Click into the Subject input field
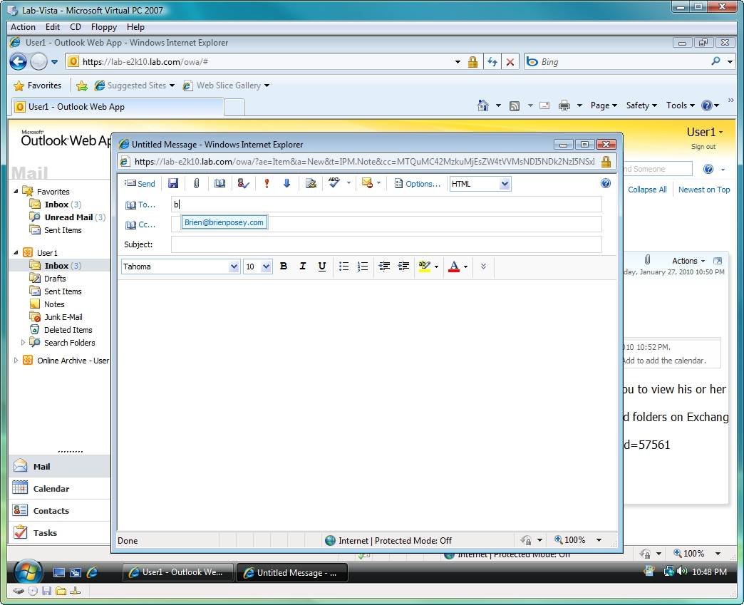Image resolution: width=744 pixels, height=605 pixels. coord(386,244)
